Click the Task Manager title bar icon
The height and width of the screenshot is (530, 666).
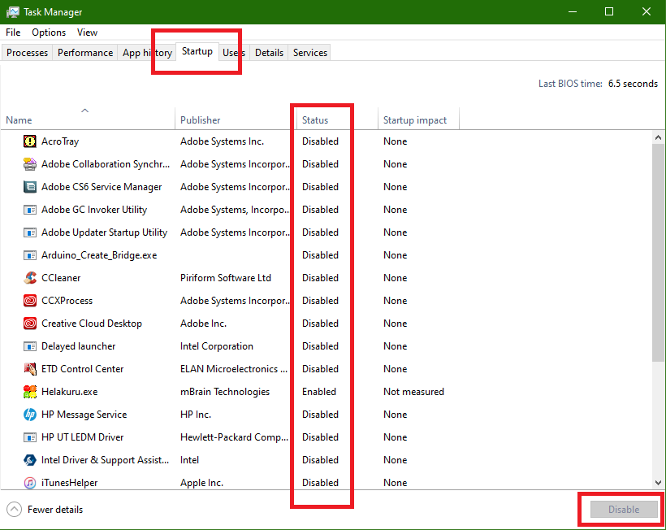coord(13,12)
